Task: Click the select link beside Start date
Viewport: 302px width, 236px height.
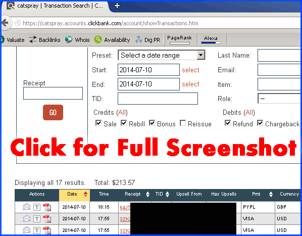Action: [x=190, y=70]
